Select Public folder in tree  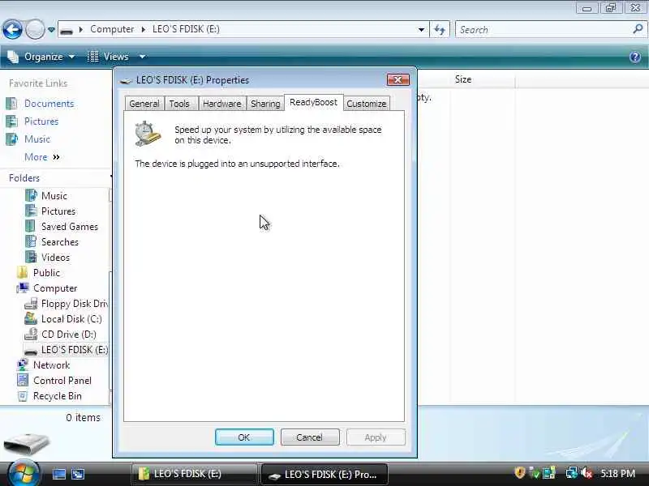pos(46,273)
